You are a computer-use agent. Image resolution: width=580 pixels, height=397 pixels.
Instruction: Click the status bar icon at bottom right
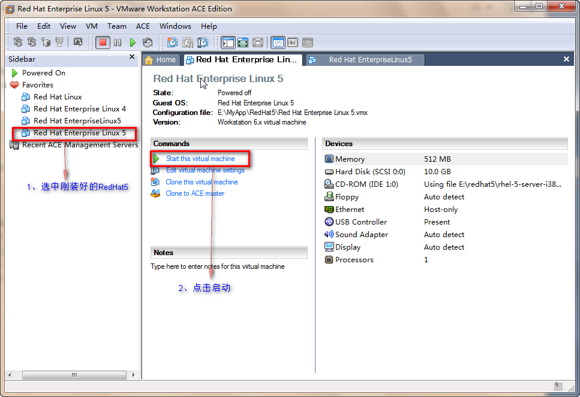[x=558, y=386]
